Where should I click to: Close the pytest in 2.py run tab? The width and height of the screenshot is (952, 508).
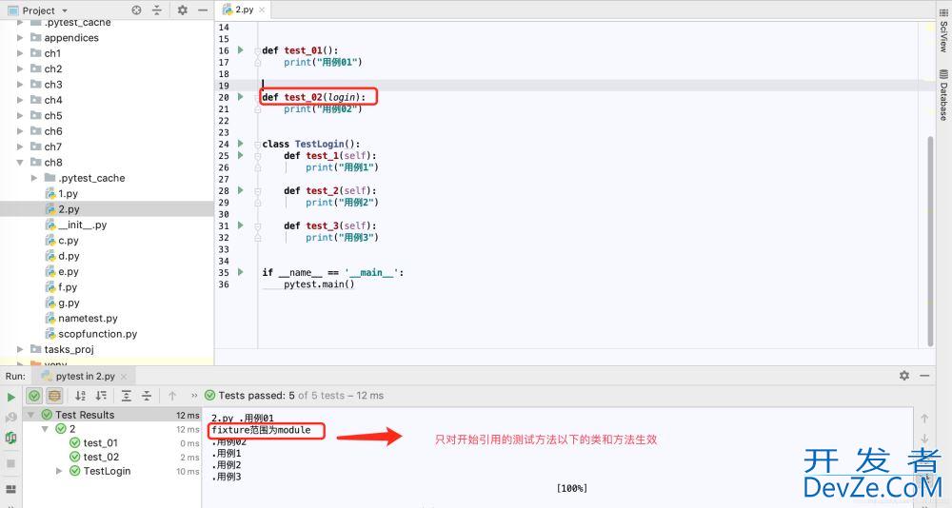point(123,377)
